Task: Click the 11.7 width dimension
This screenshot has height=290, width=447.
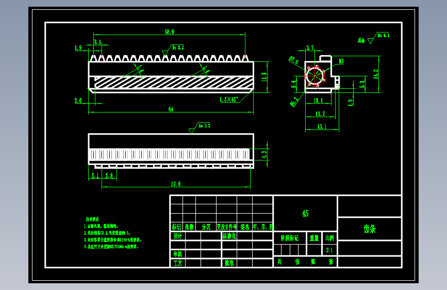Action: pos(320,114)
